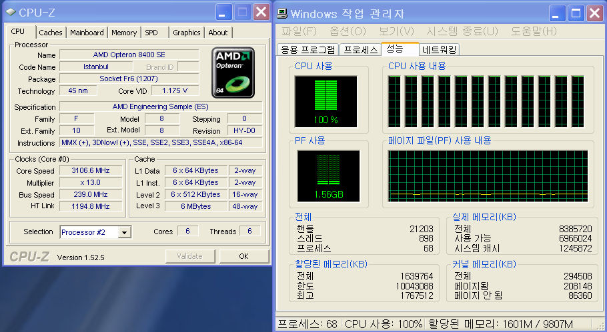607x332 pixels.
Task: Click the Multiplier value x 13.0
Action: 91,182
